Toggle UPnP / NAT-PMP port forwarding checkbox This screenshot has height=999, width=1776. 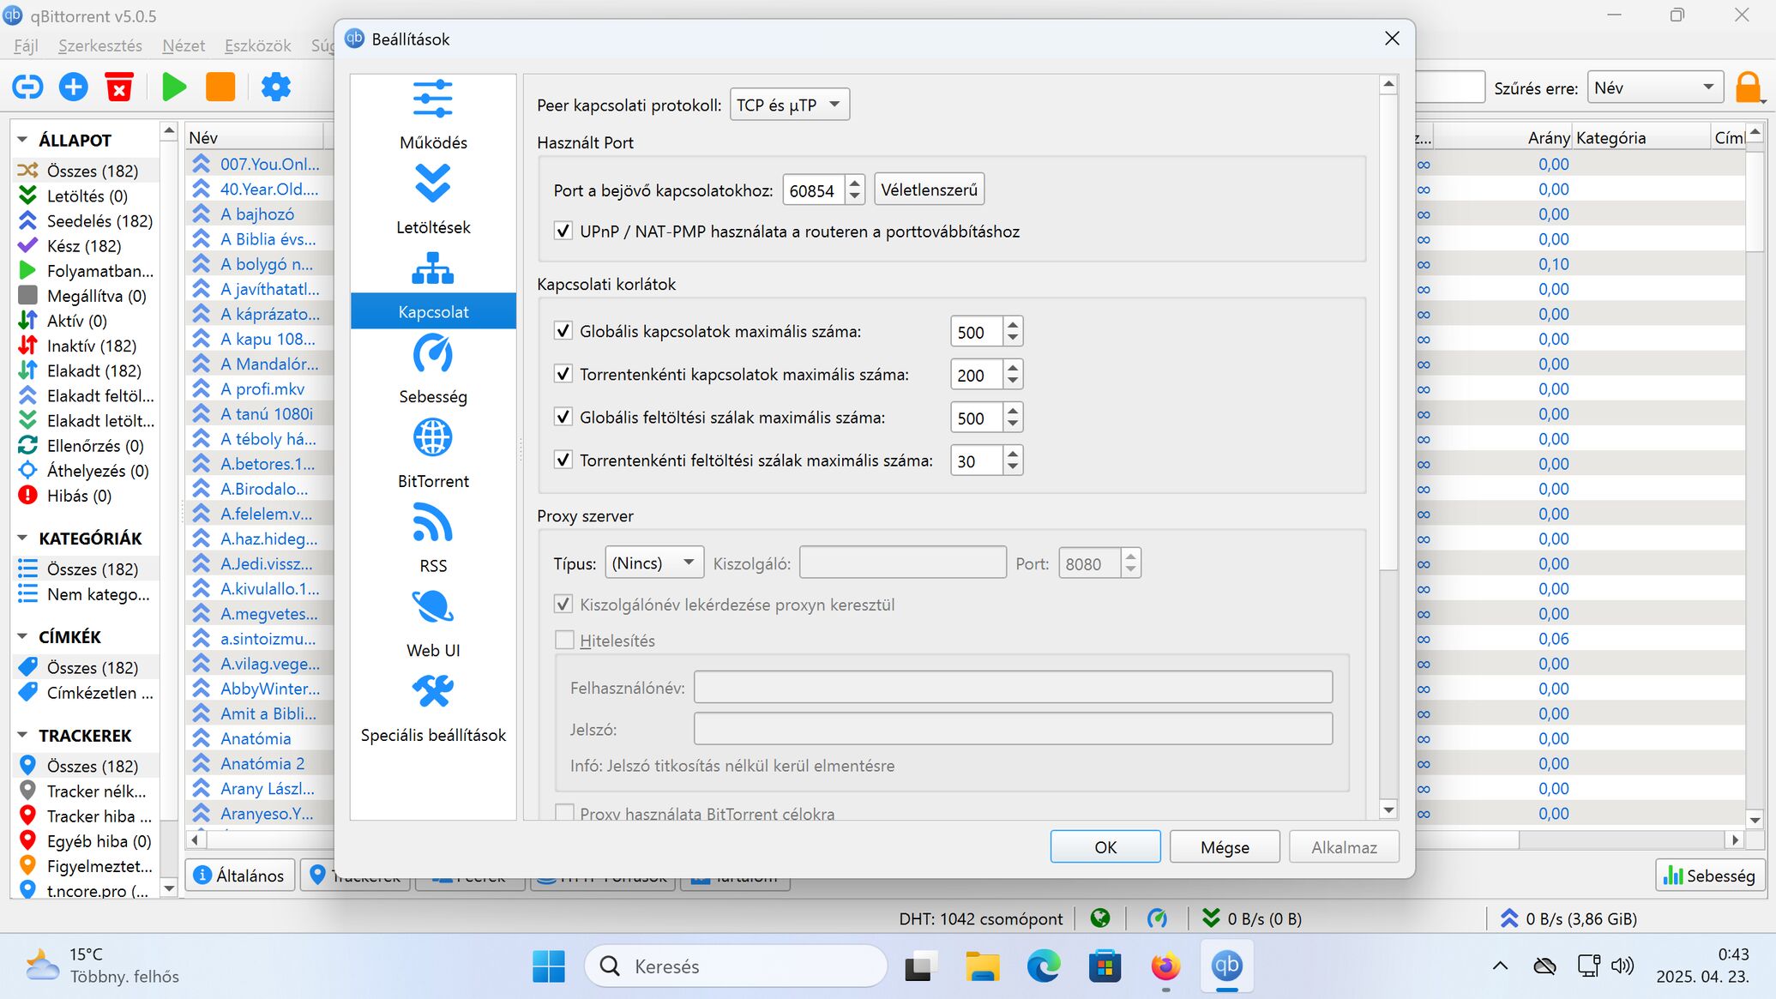563,231
